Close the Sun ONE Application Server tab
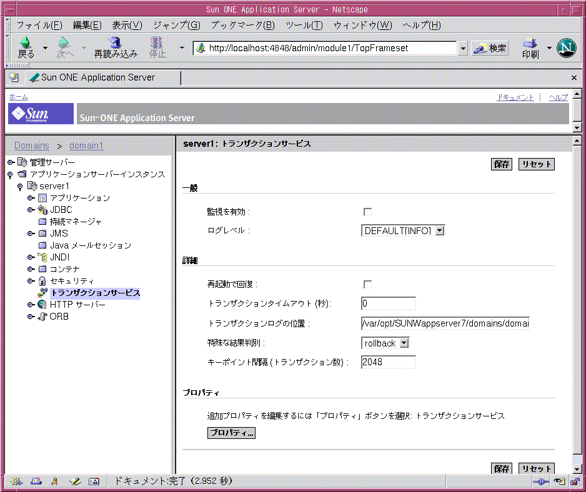Screen dimensions: 586x492 pos(574,77)
